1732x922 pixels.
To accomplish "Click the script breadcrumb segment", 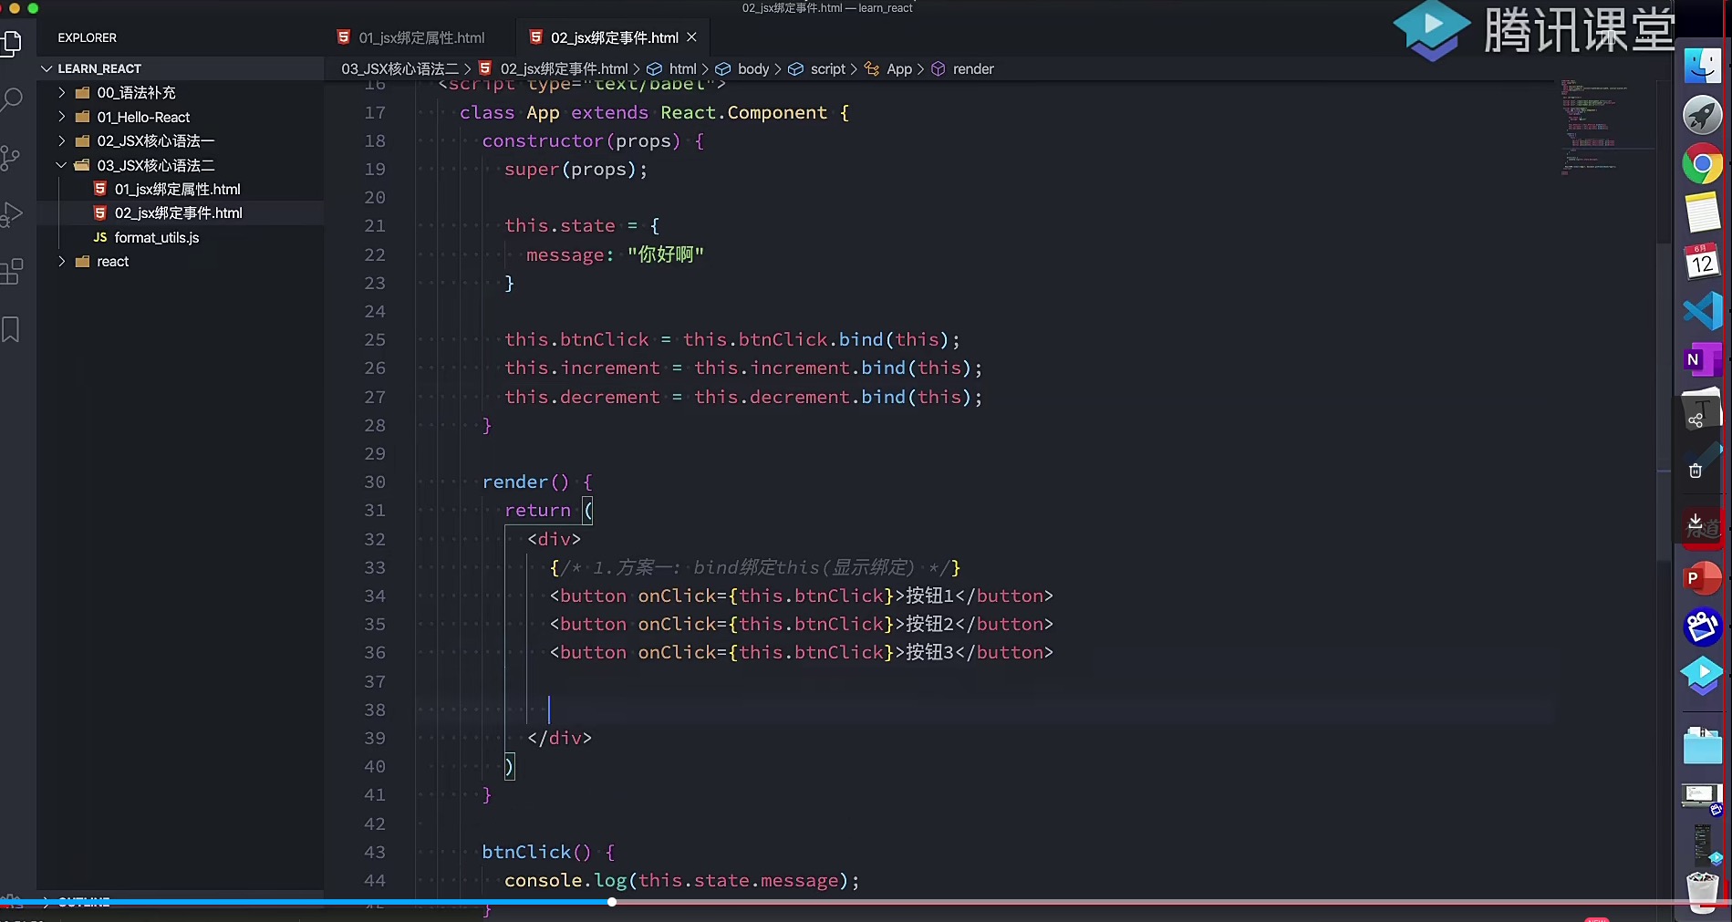I will [x=827, y=68].
